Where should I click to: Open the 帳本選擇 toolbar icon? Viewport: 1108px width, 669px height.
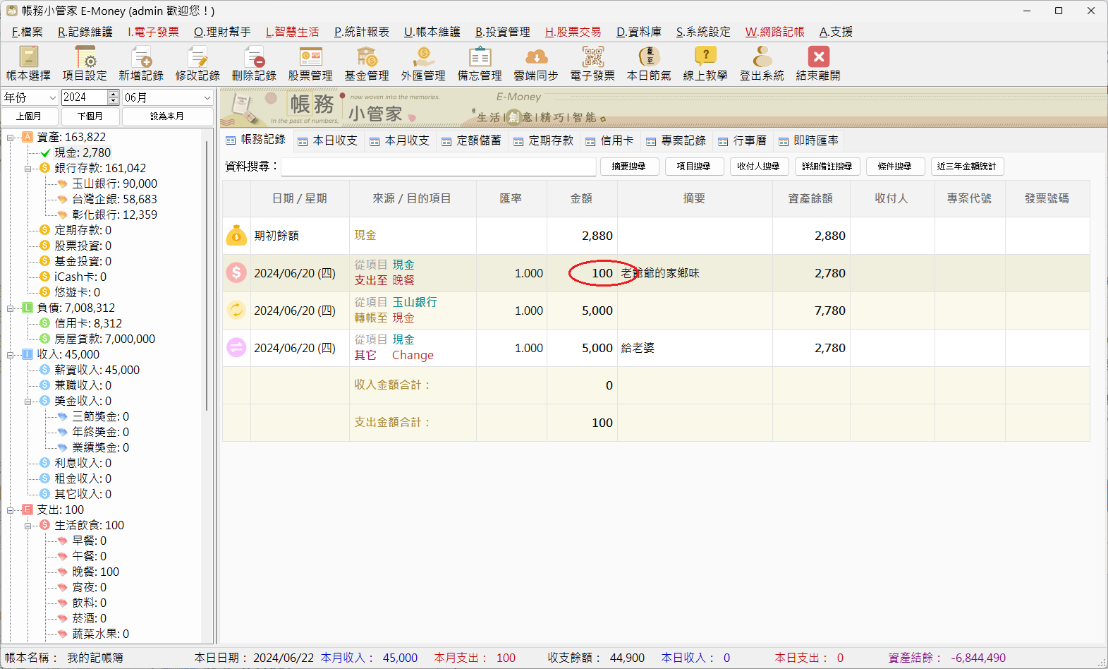28,64
